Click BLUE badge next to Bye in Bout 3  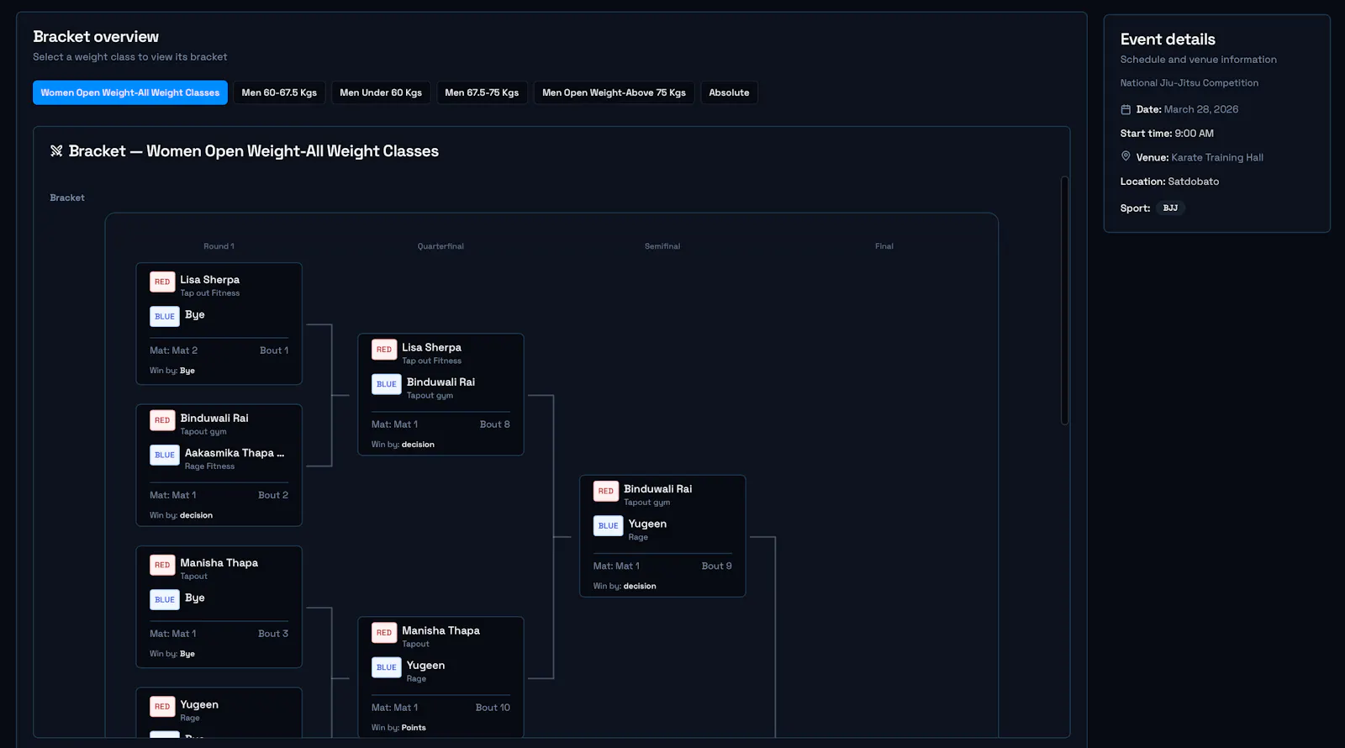pyautogui.click(x=165, y=599)
